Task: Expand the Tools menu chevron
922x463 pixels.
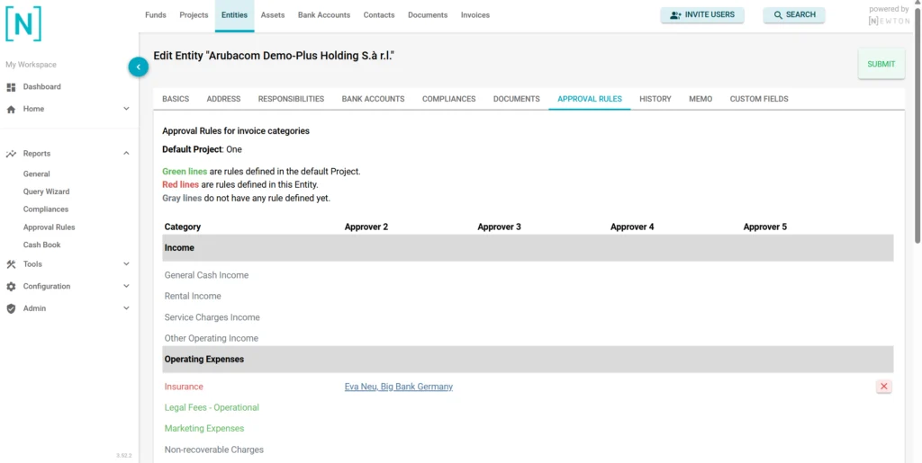Action: 126,264
